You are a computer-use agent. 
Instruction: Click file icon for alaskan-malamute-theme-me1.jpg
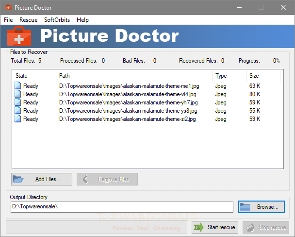click(17, 85)
